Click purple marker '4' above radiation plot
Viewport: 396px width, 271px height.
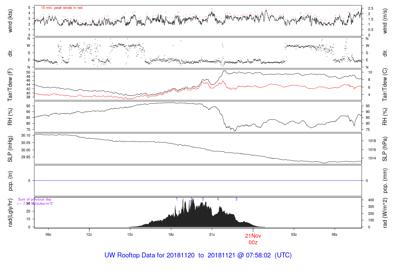coord(218,199)
